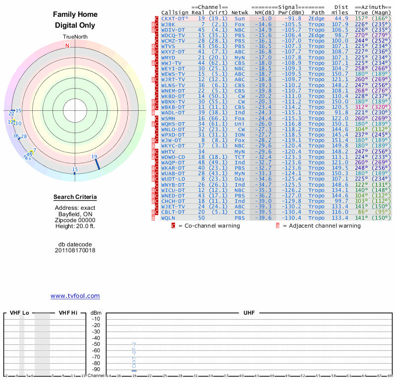Click the adjacent channel icon beside WQLN
Viewport: 396px width, 380px height.
click(x=153, y=218)
